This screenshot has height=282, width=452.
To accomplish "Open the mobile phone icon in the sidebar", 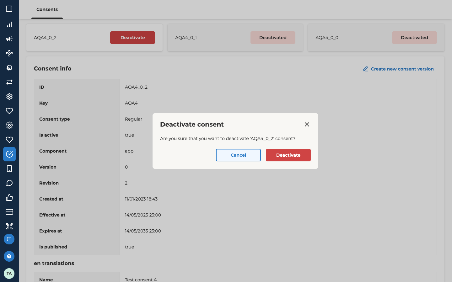I will point(9,169).
